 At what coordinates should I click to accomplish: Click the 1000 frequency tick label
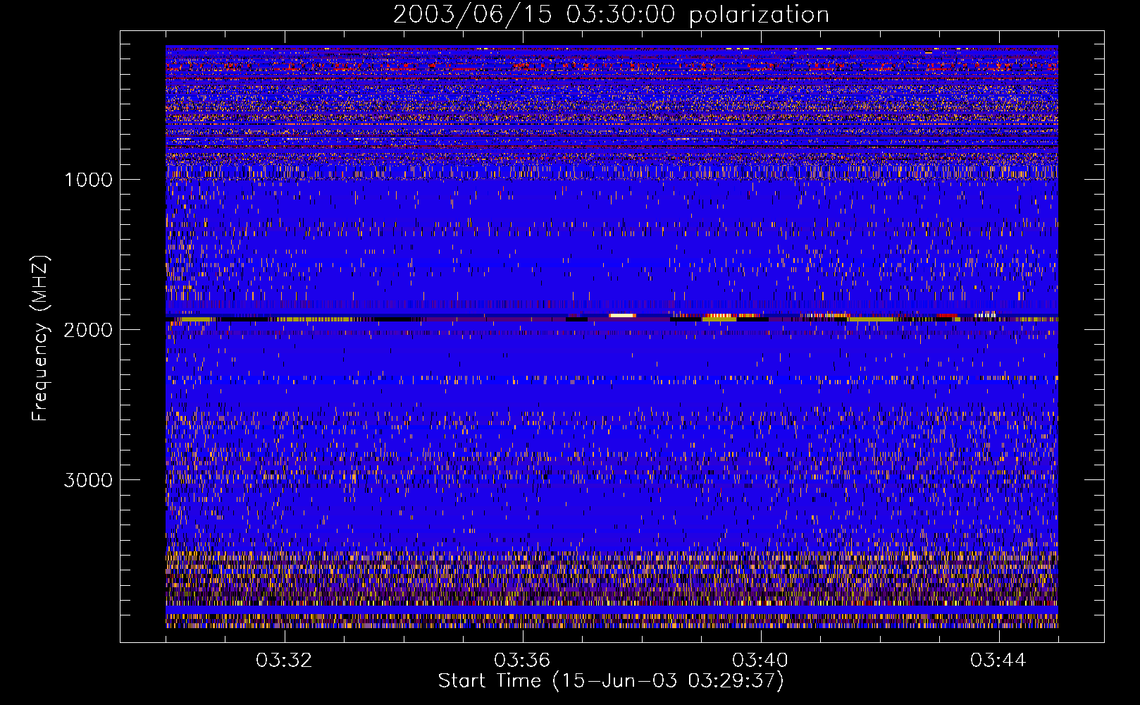click(88, 180)
